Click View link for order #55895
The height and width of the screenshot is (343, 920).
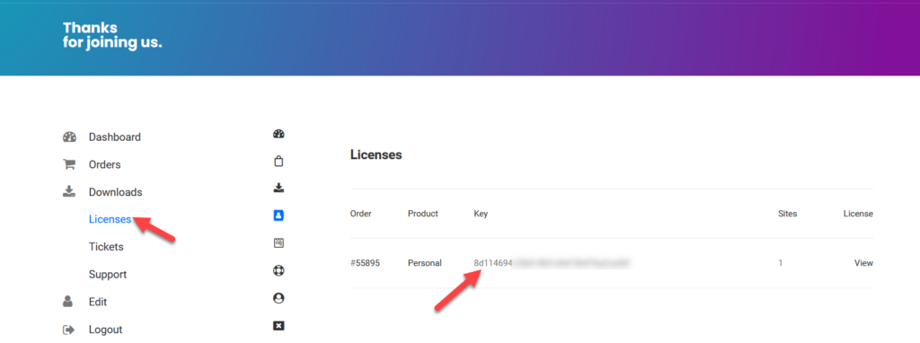click(x=863, y=263)
